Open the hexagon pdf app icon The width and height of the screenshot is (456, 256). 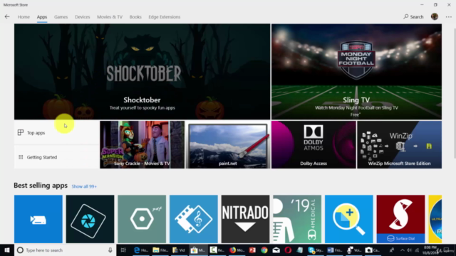[142, 219]
